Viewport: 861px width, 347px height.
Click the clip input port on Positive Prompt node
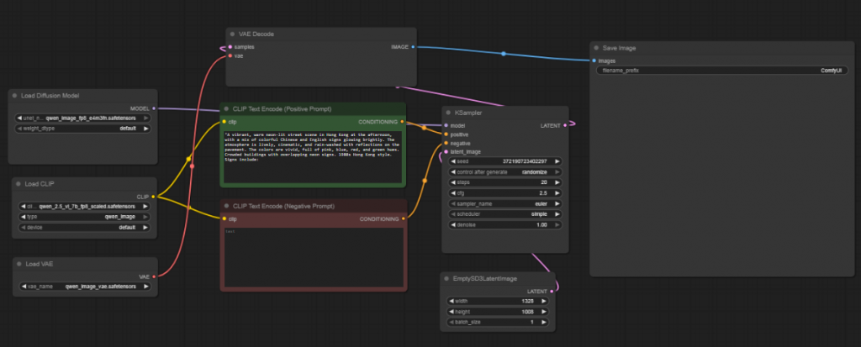pyautogui.click(x=224, y=122)
